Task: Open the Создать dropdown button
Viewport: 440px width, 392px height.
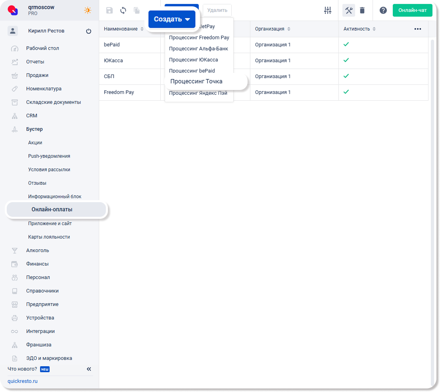Action: click(x=172, y=19)
